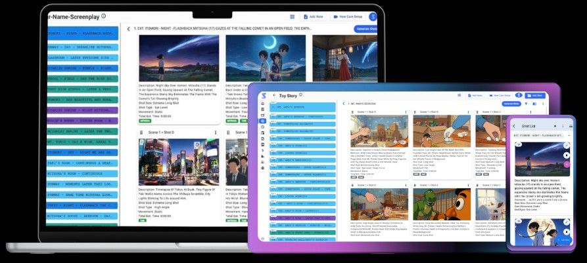Open hamburger menu in phone Shot List header
Screen dimensions: 587x263
pos(571,127)
